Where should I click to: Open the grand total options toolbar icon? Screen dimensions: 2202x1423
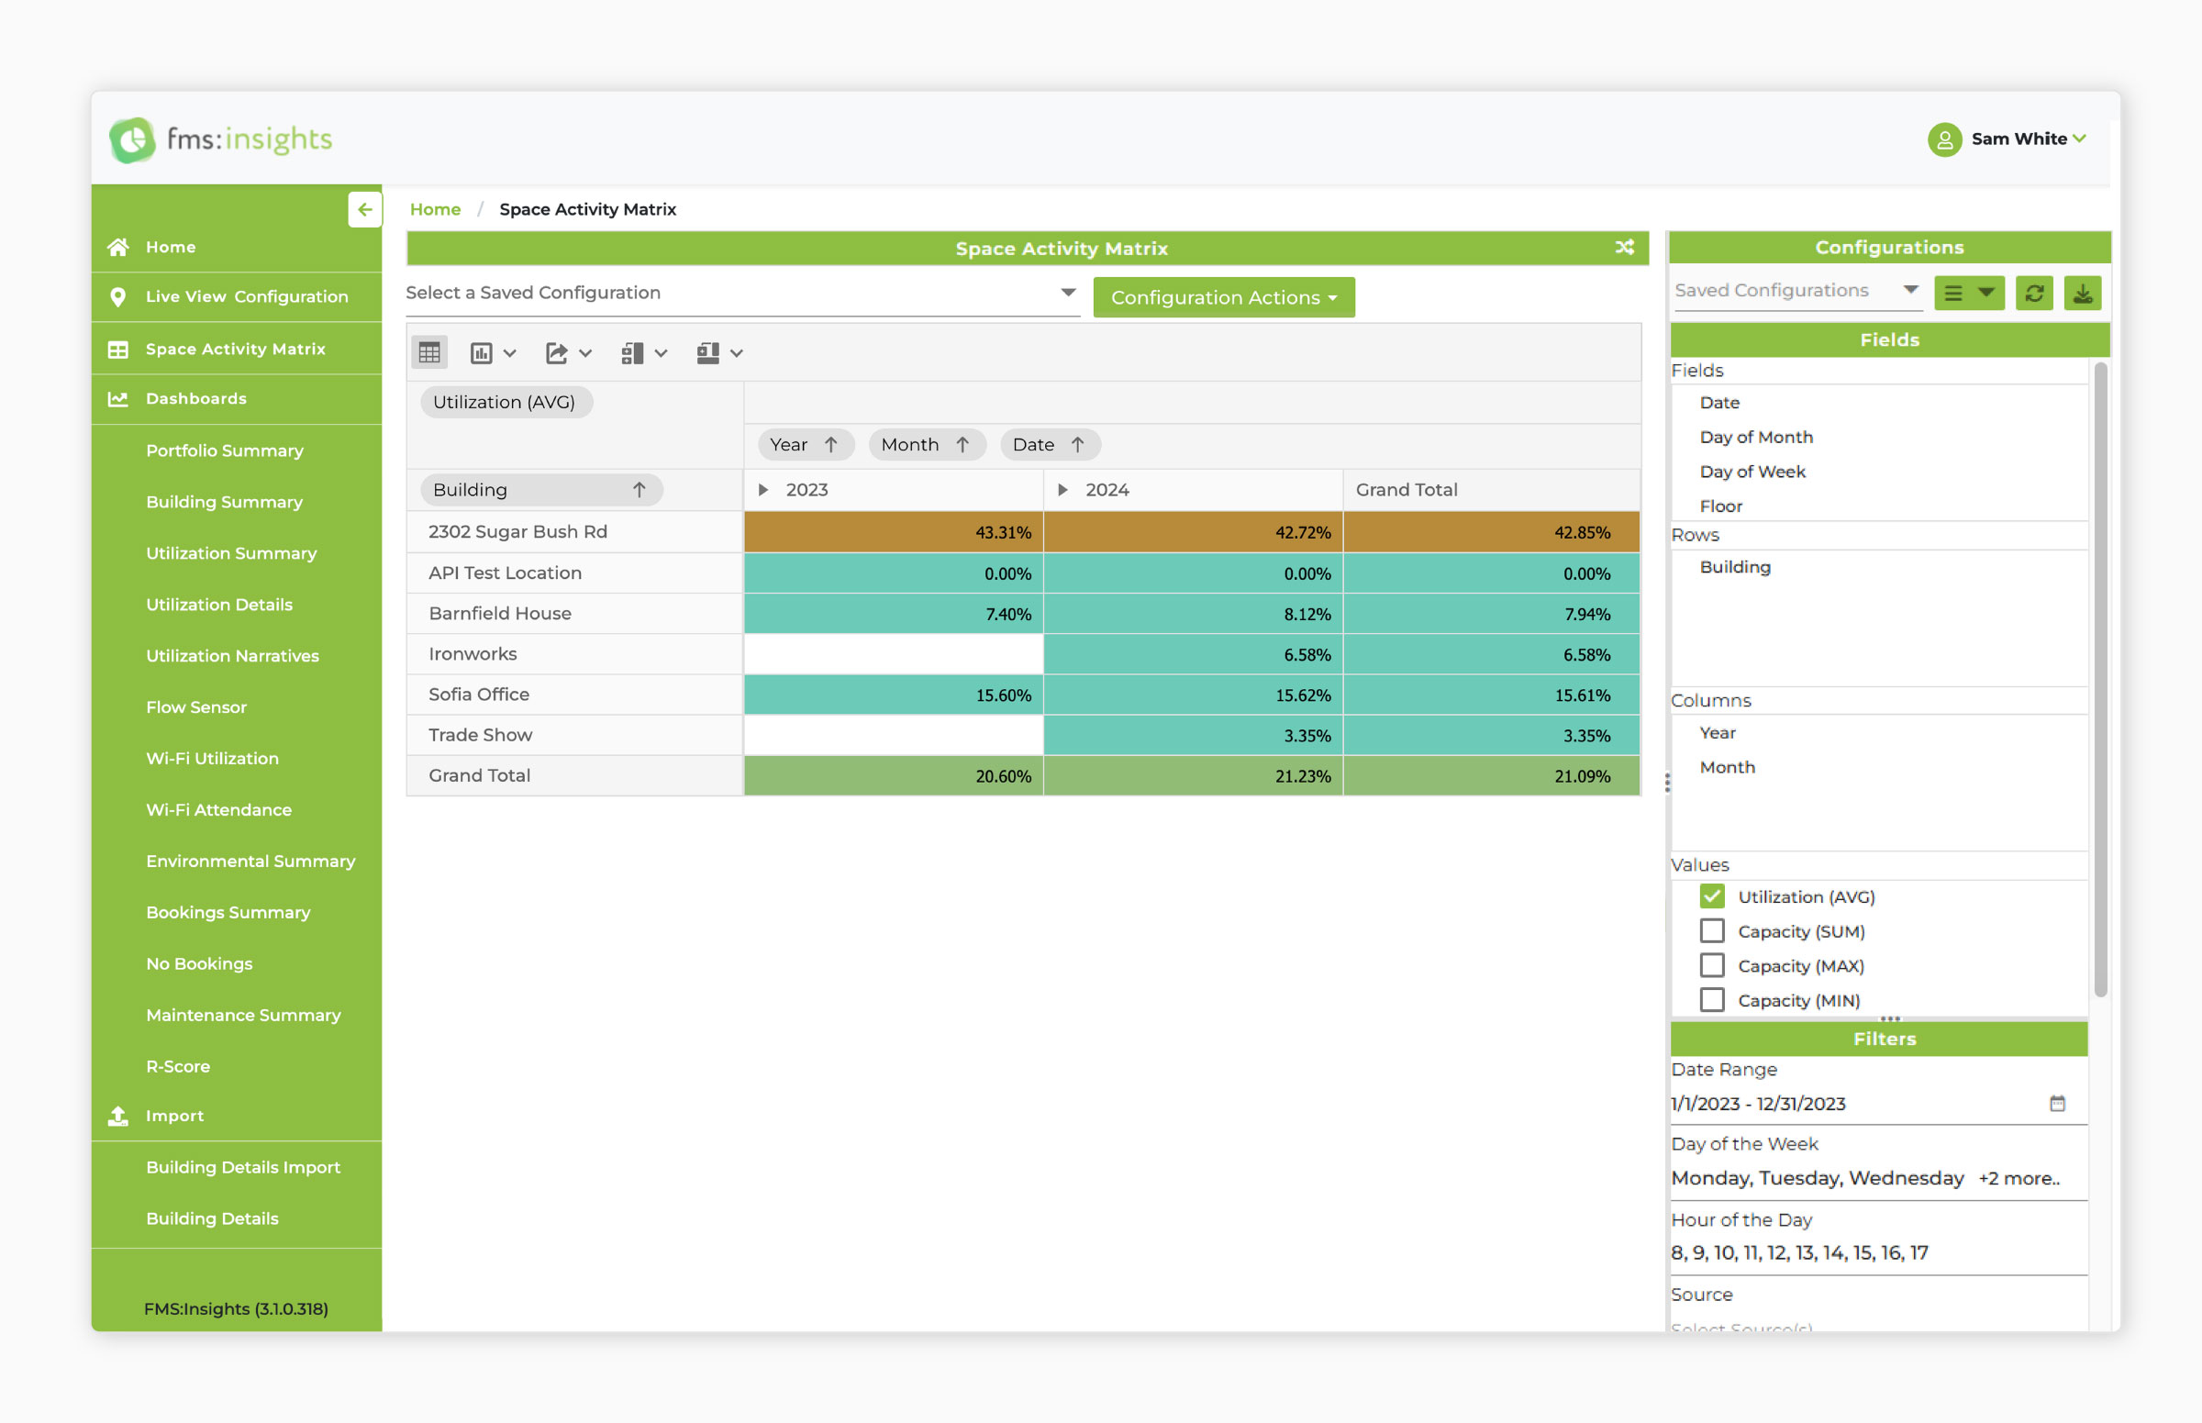click(720, 353)
